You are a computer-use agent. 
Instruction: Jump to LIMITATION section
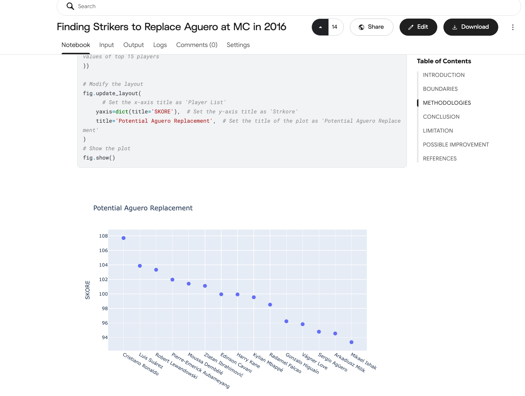point(438,131)
